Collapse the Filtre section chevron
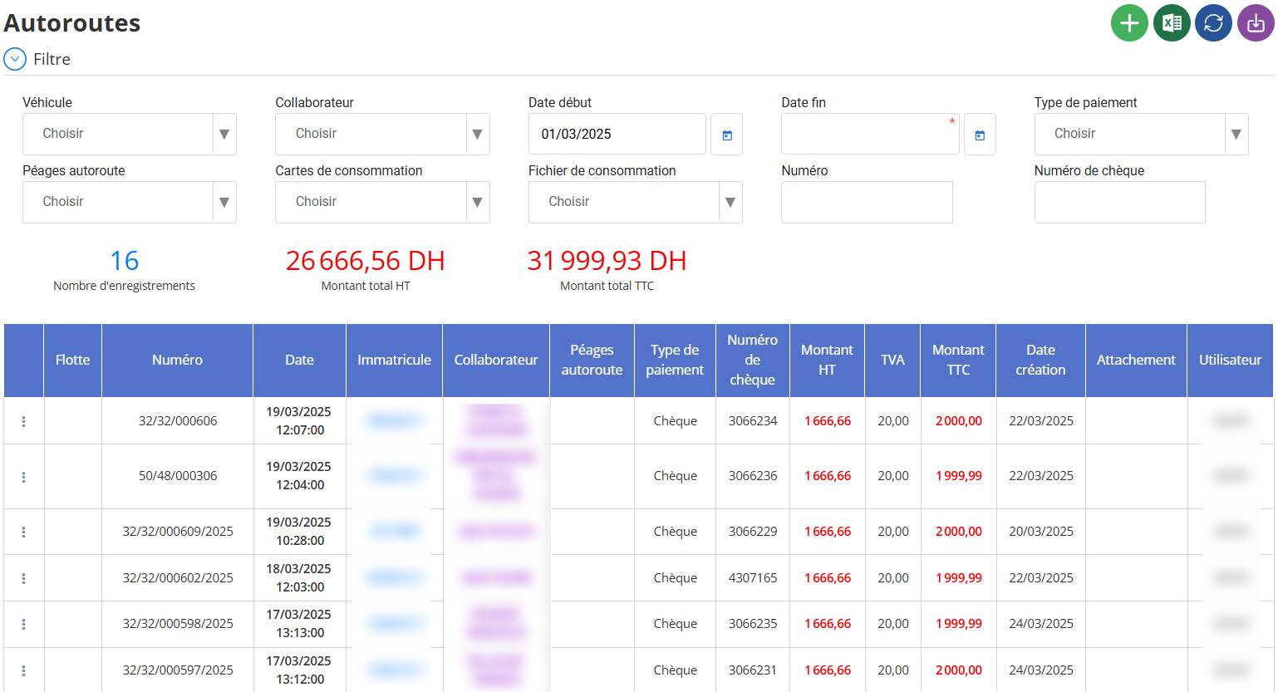Viewport: 1278px width, 692px height. 15,59
